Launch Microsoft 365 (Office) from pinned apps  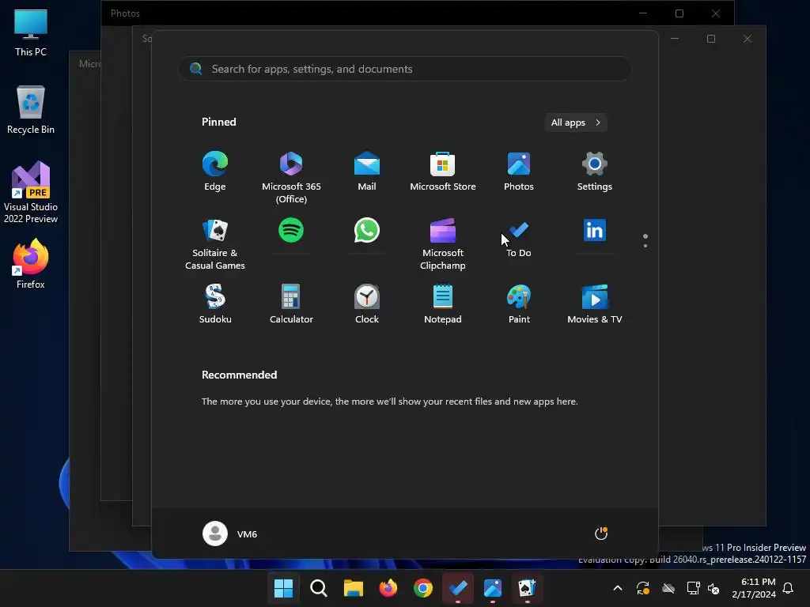[291, 178]
